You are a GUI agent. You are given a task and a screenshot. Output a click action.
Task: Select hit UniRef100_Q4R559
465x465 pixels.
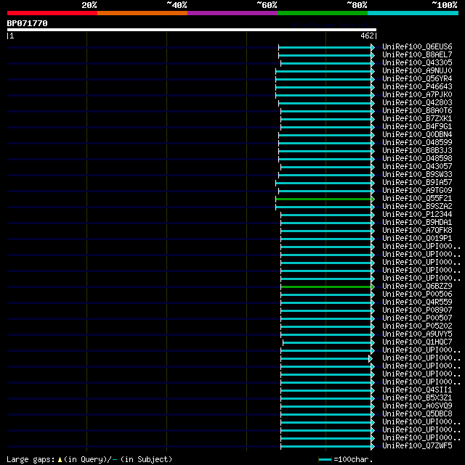click(417, 303)
